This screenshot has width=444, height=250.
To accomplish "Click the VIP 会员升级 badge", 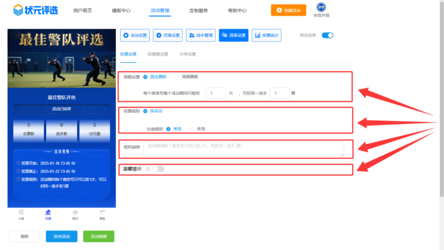I will pyautogui.click(x=321, y=10).
